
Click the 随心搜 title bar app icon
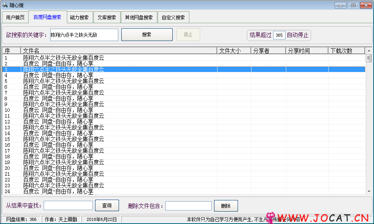tap(5, 5)
